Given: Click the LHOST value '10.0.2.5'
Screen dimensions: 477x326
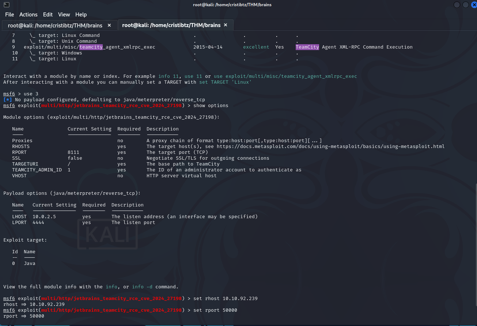Looking at the screenshot, I should click(x=44, y=217).
